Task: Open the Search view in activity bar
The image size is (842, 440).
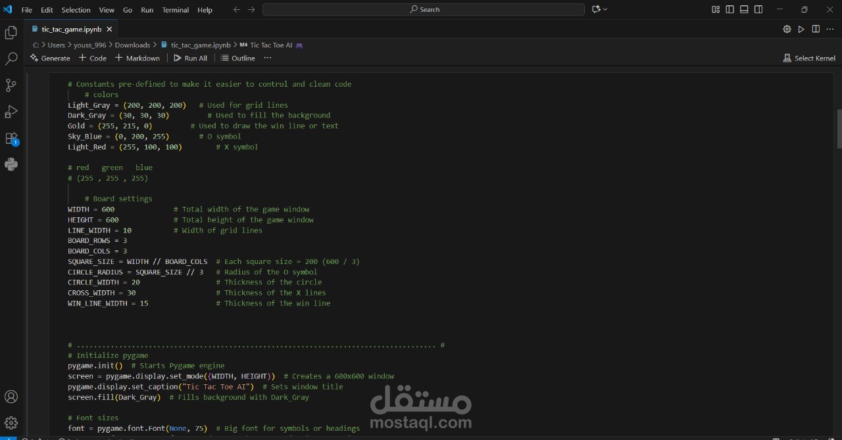Action: pyautogui.click(x=11, y=59)
